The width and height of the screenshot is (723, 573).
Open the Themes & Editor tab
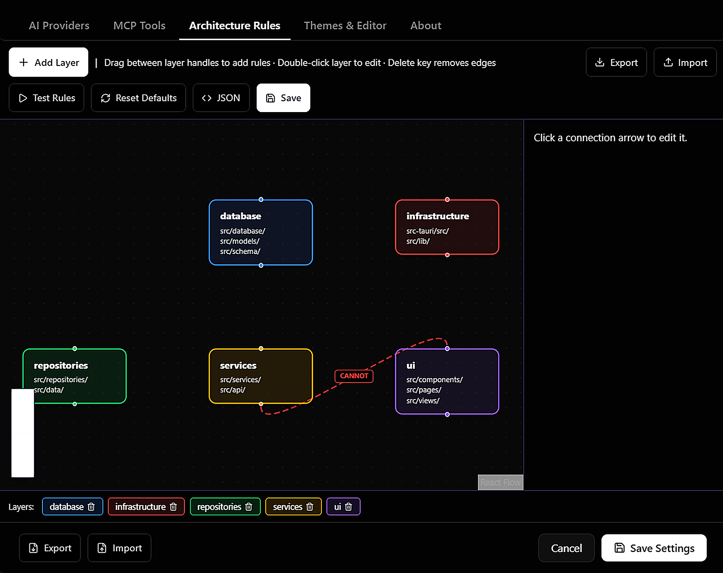click(345, 25)
